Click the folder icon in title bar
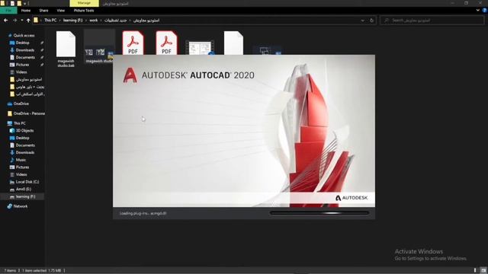The height and width of the screenshot is (274, 488). point(2,3)
